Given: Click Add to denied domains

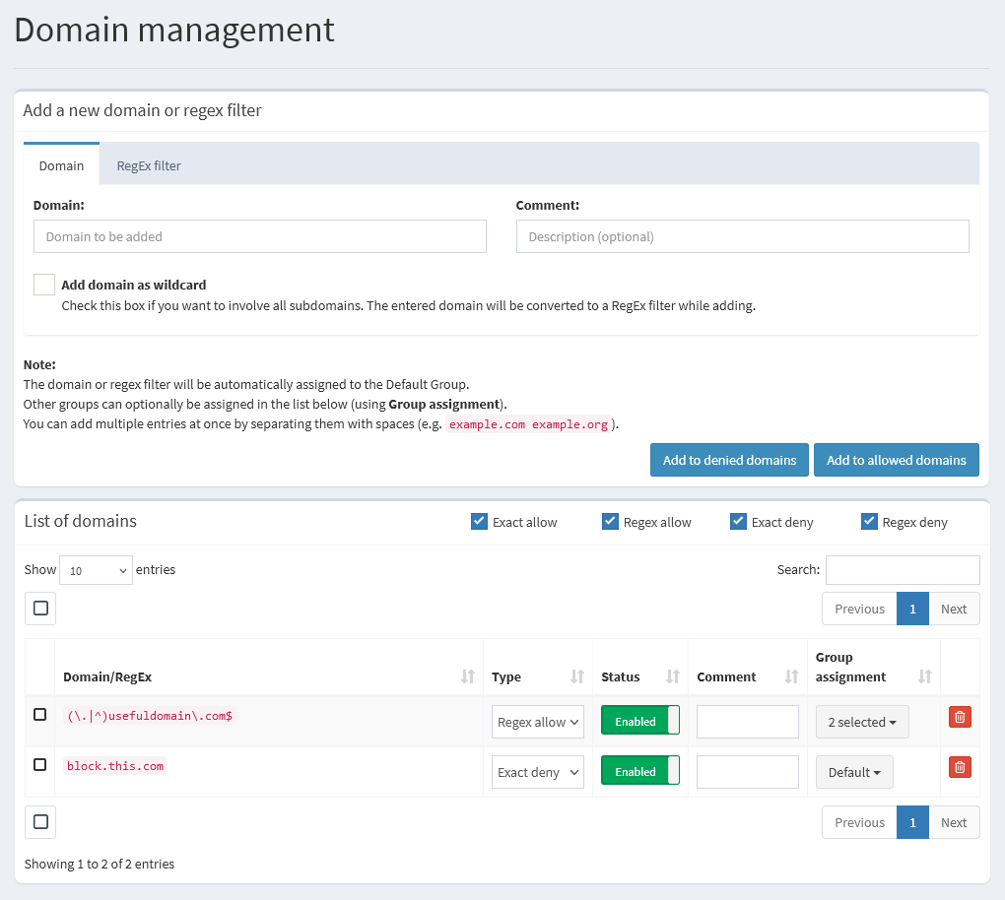Looking at the screenshot, I should click(x=729, y=460).
